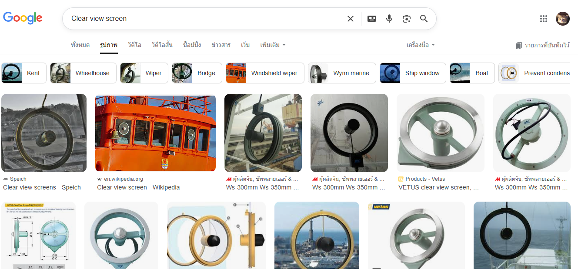This screenshot has width=578, height=269.
Task: Open the Google apps grid
Action: (544, 19)
